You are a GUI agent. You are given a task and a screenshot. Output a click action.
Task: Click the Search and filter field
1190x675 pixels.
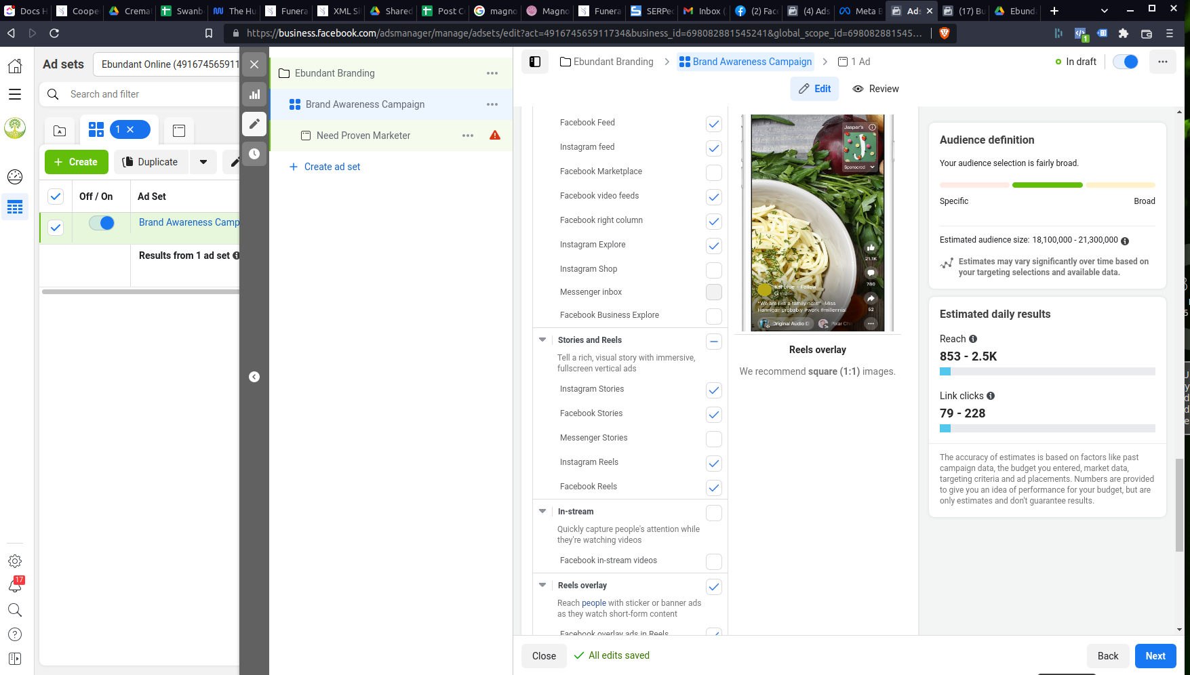tap(149, 94)
